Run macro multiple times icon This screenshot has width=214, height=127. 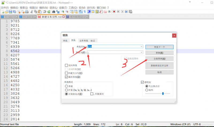[126, 12]
